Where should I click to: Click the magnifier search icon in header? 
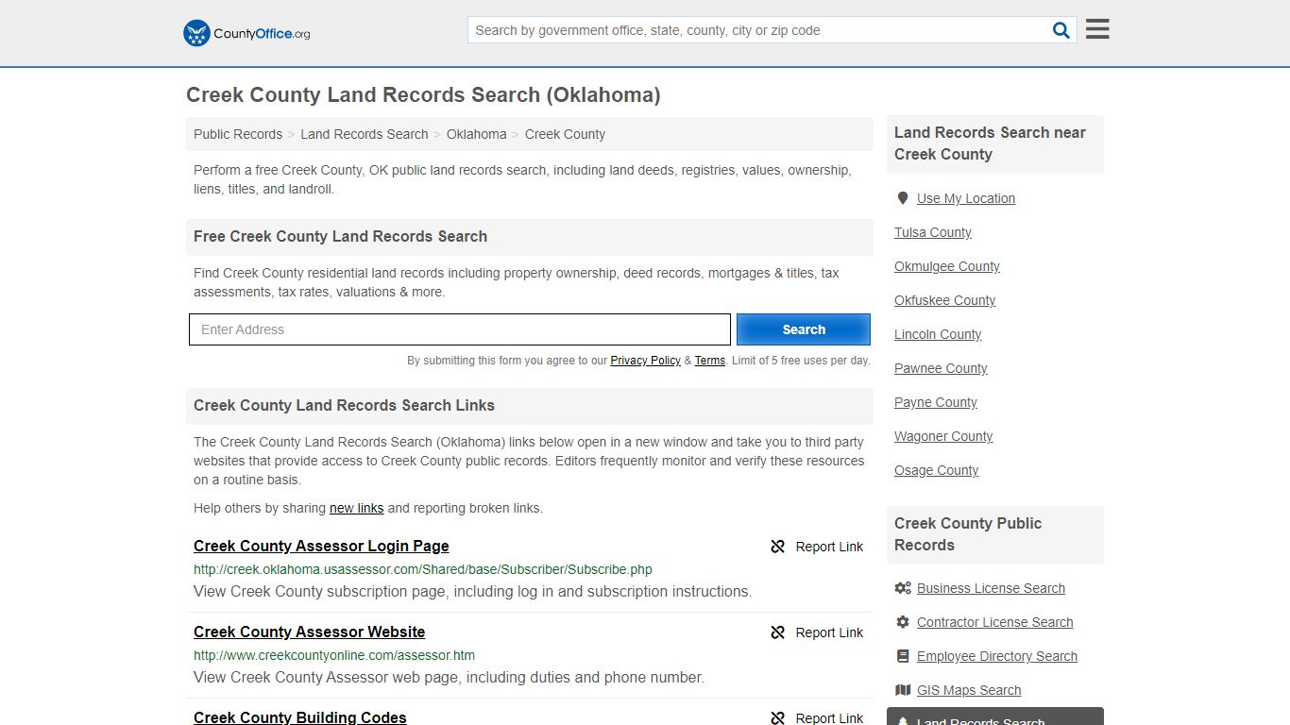click(x=1061, y=30)
